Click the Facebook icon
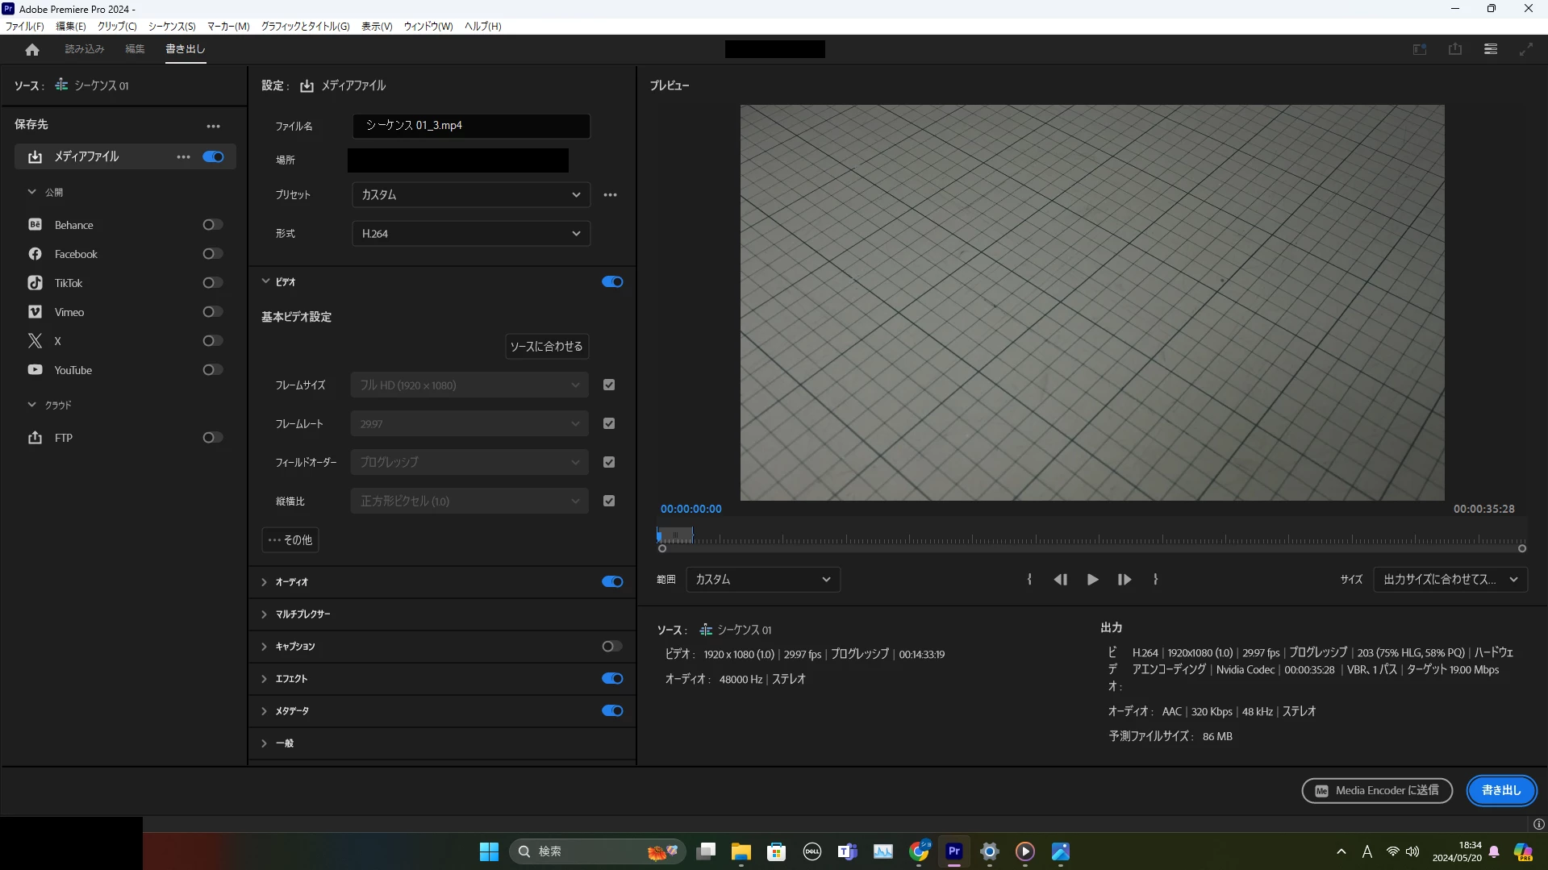 (x=35, y=254)
